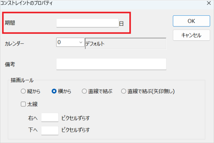Click the 備考 label text
The width and height of the screenshot is (214, 143).
10,64
